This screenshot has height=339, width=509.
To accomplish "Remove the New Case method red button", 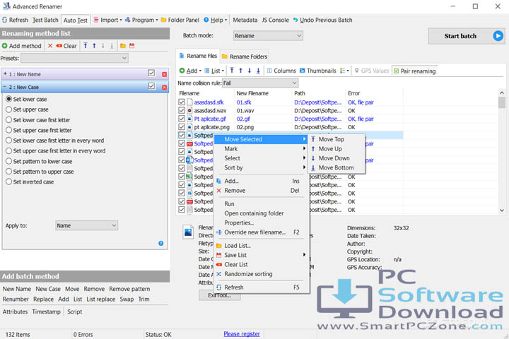I will coord(164,88).
